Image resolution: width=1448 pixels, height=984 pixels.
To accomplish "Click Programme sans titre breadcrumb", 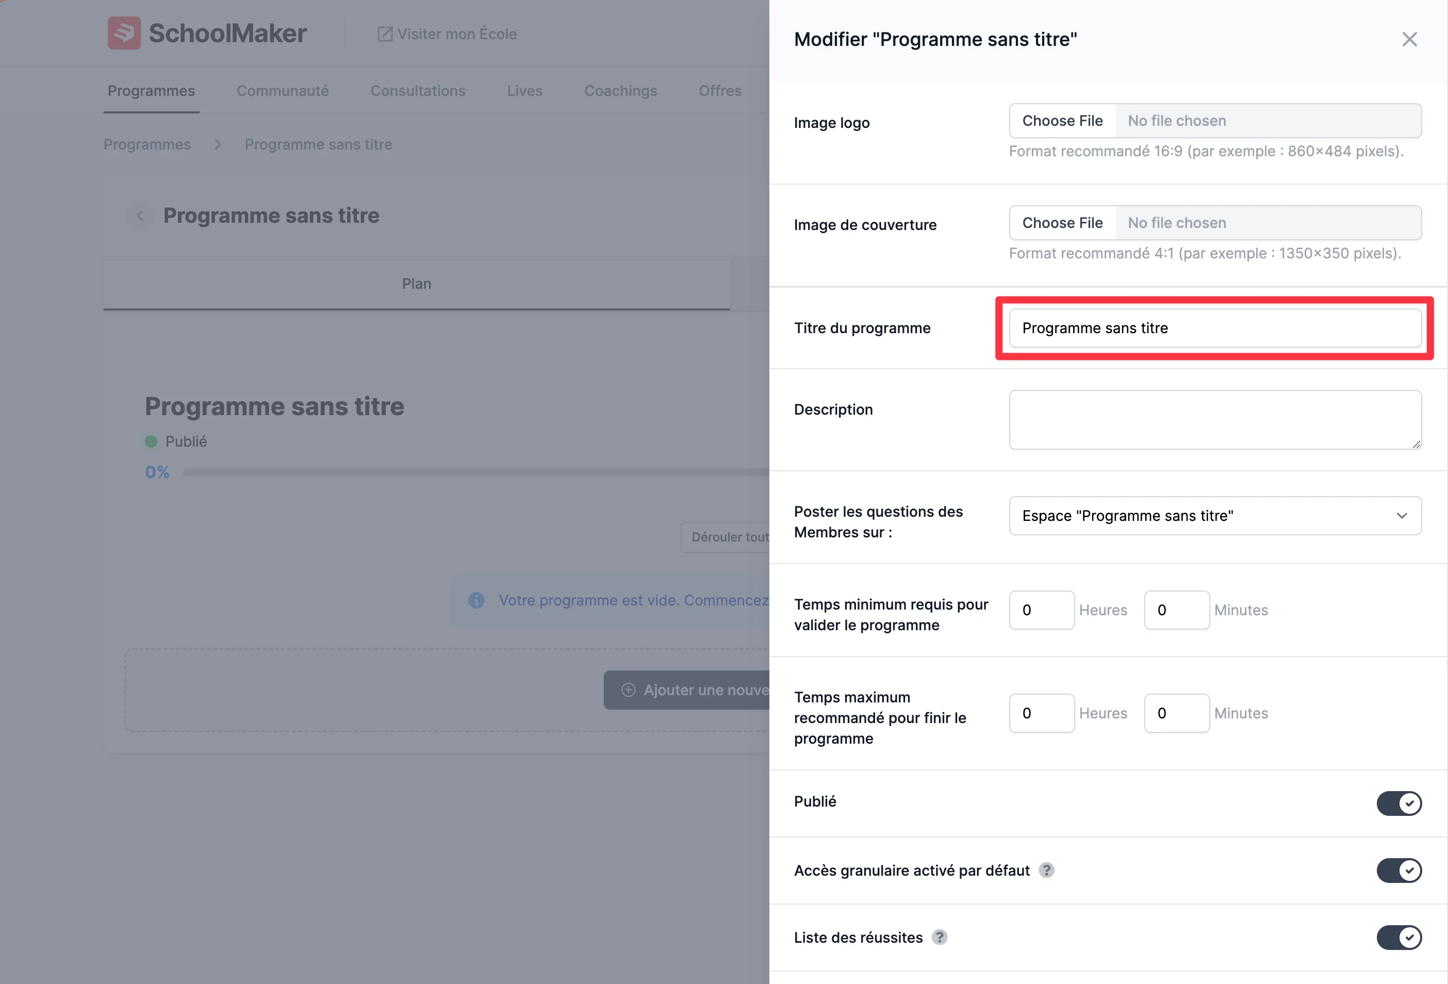I will [318, 144].
